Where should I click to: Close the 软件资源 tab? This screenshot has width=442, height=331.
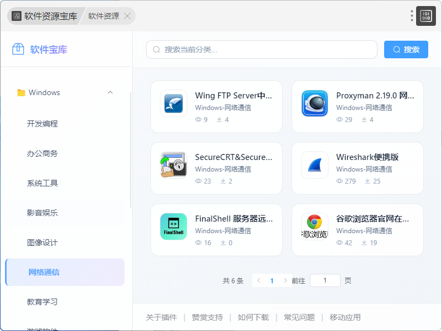pyautogui.click(x=127, y=16)
